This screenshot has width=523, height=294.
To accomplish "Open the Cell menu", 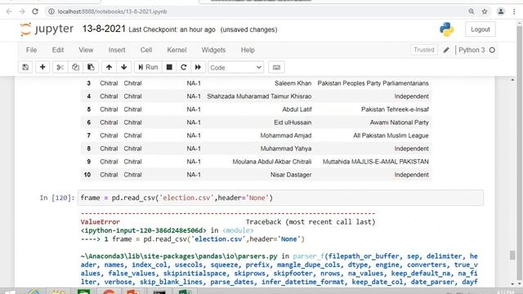I will tap(146, 50).
